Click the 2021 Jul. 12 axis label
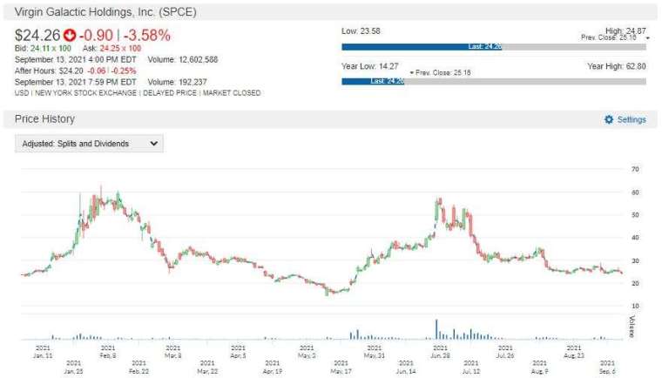662x378 pixels. pos(471,367)
